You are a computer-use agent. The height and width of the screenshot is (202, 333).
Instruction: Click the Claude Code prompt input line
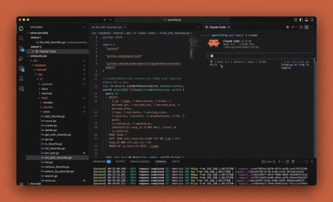[x=260, y=56]
